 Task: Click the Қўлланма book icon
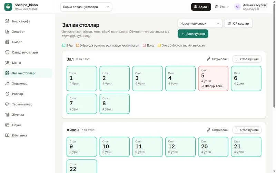click(7, 135)
